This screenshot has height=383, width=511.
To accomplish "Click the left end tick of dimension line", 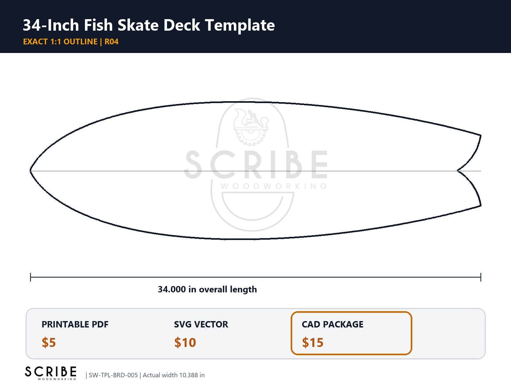I will (x=30, y=277).
